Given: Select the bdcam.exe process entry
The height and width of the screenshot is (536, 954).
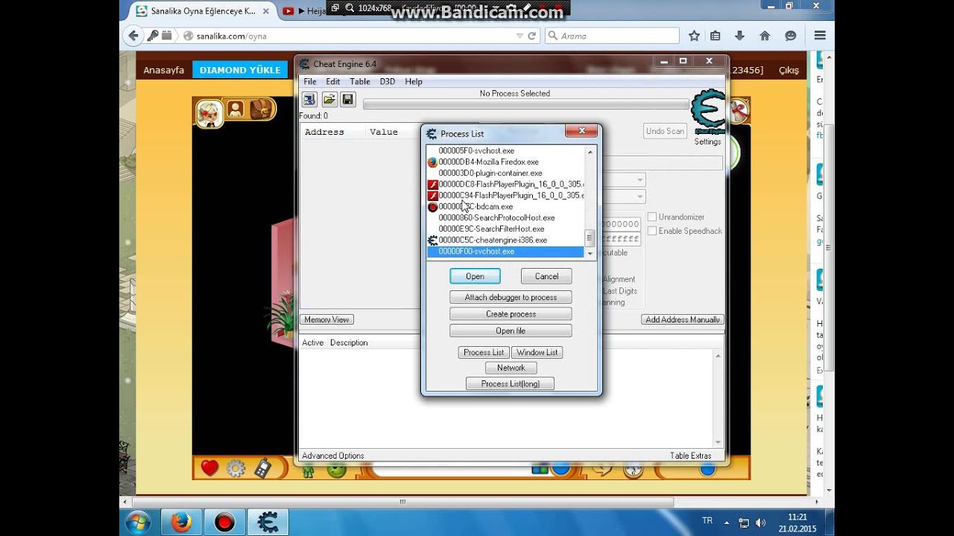Looking at the screenshot, I should coord(470,206).
